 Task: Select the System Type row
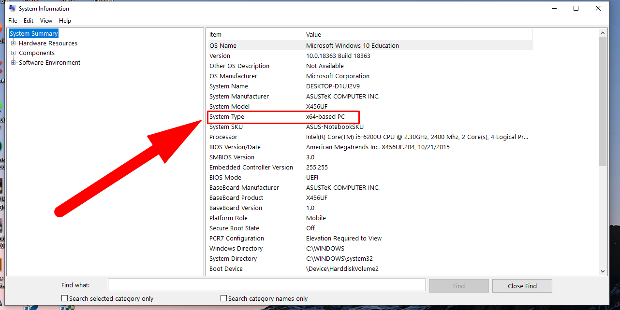point(370,117)
